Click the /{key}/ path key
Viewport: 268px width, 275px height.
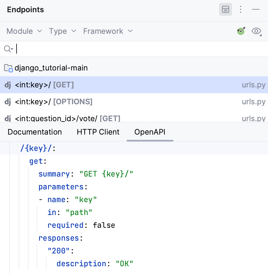36,148
